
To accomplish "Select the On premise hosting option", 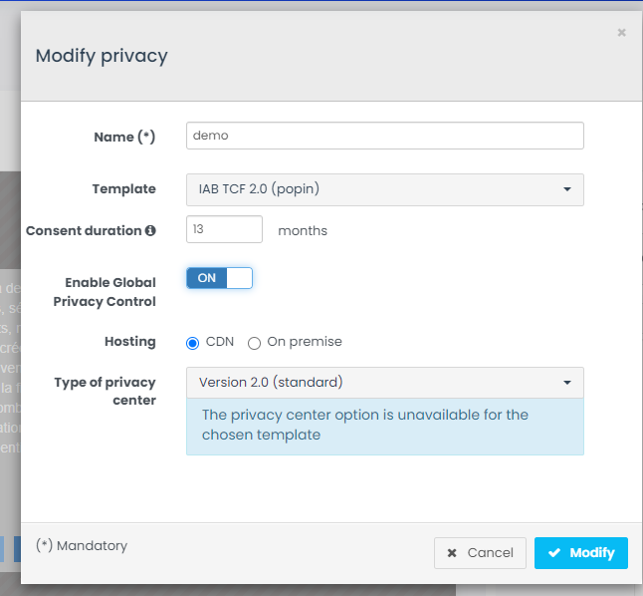I will click(255, 343).
